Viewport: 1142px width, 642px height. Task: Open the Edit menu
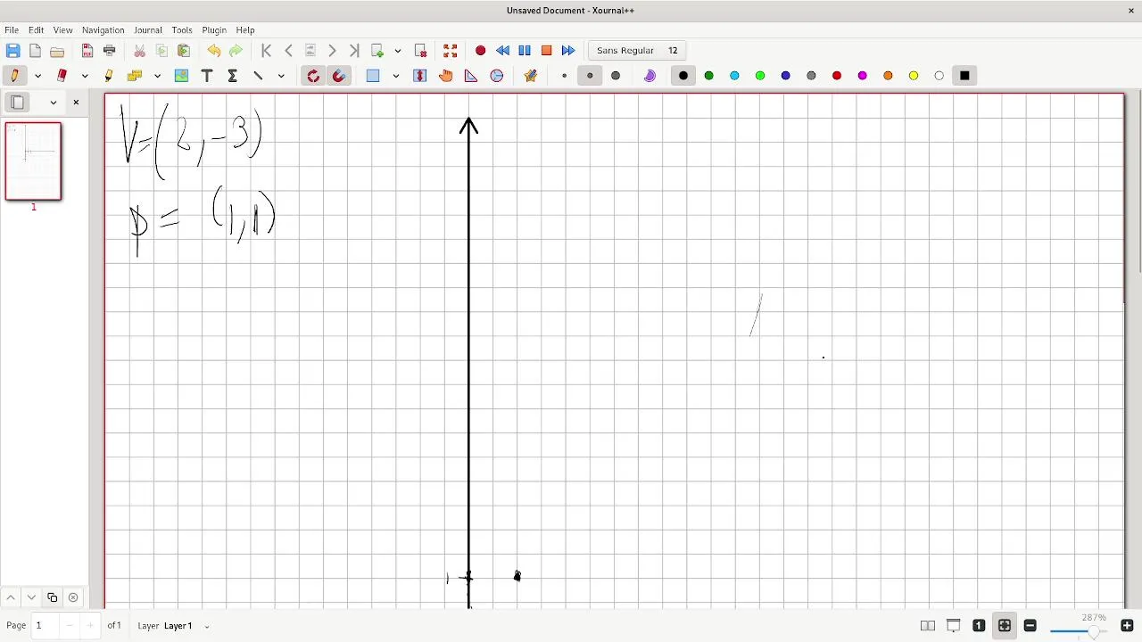(x=36, y=30)
